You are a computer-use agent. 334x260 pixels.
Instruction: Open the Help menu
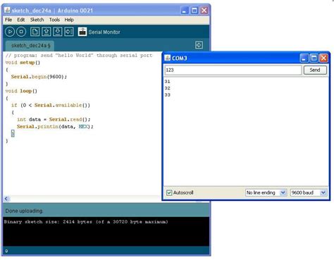point(69,20)
